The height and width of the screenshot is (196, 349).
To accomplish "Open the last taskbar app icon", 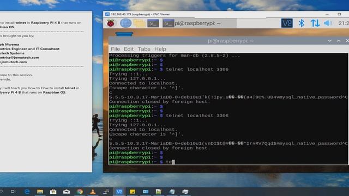I will click(x=185, y=192).
